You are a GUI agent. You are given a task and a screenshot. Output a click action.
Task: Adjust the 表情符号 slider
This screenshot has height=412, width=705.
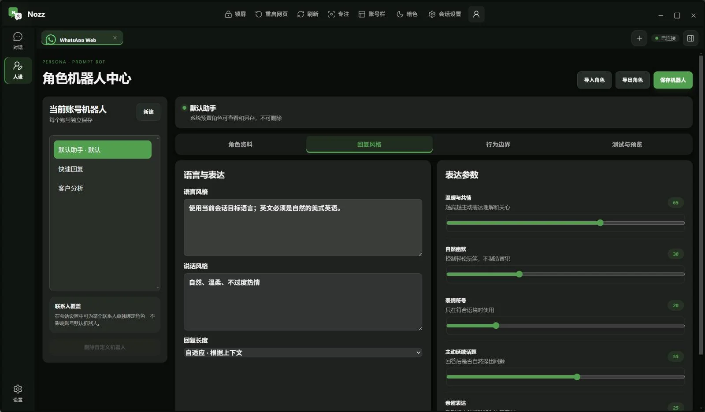click(565, 326)
